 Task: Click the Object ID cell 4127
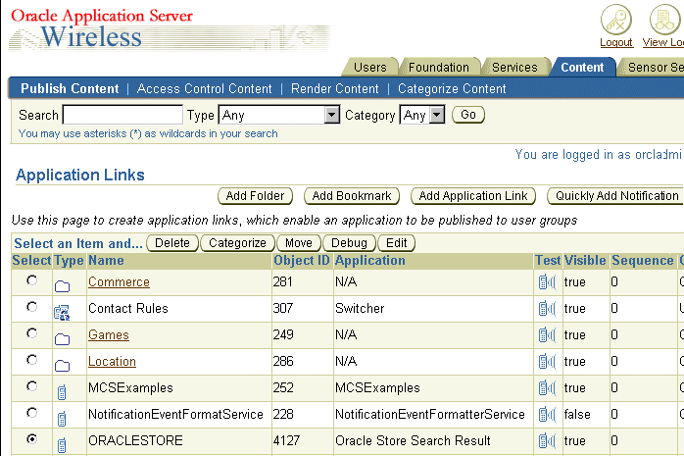286,440
